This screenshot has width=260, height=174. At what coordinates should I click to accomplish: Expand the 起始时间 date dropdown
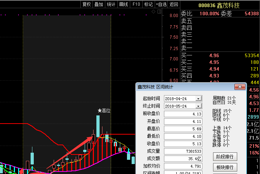pos(198,98)
